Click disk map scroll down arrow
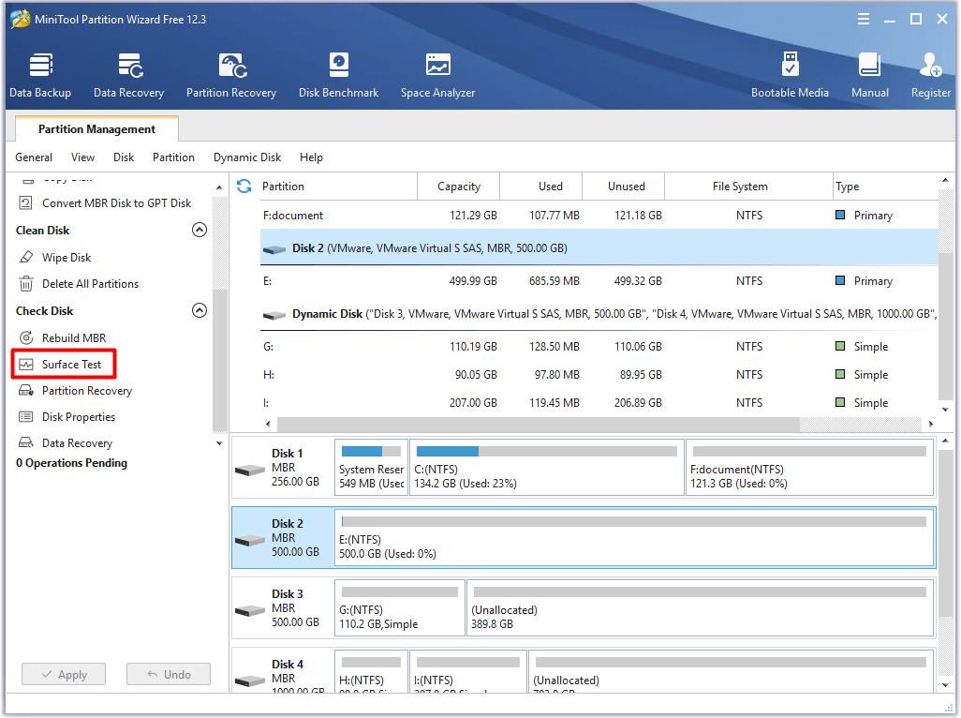The width and height of the screenshot is (961, 718). pos(946,685)
